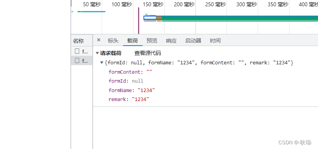Image resolution: width=318 pixels, height=149 pixels.
Task: Click the payload object summary line
Action: 199,63
